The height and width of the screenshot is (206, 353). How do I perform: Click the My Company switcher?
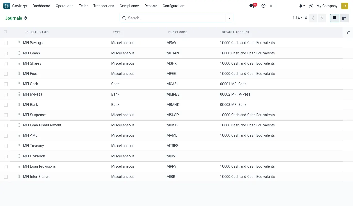[x=327, y=6]
